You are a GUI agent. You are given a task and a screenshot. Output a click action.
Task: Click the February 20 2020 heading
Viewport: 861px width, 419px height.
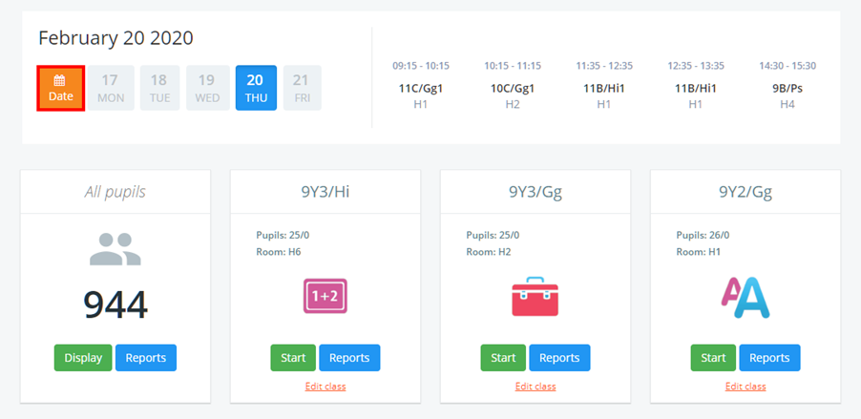[x=115, y=38]
